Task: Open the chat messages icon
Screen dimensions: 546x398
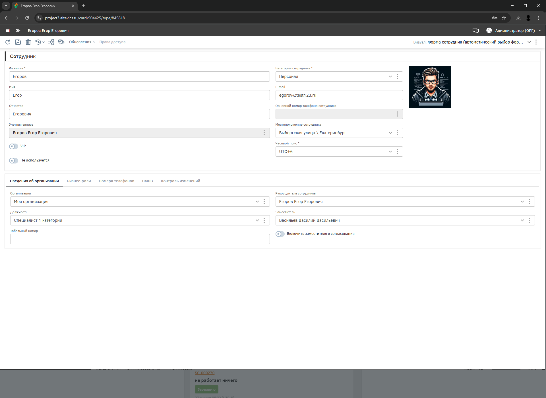Action: (475, 30)
